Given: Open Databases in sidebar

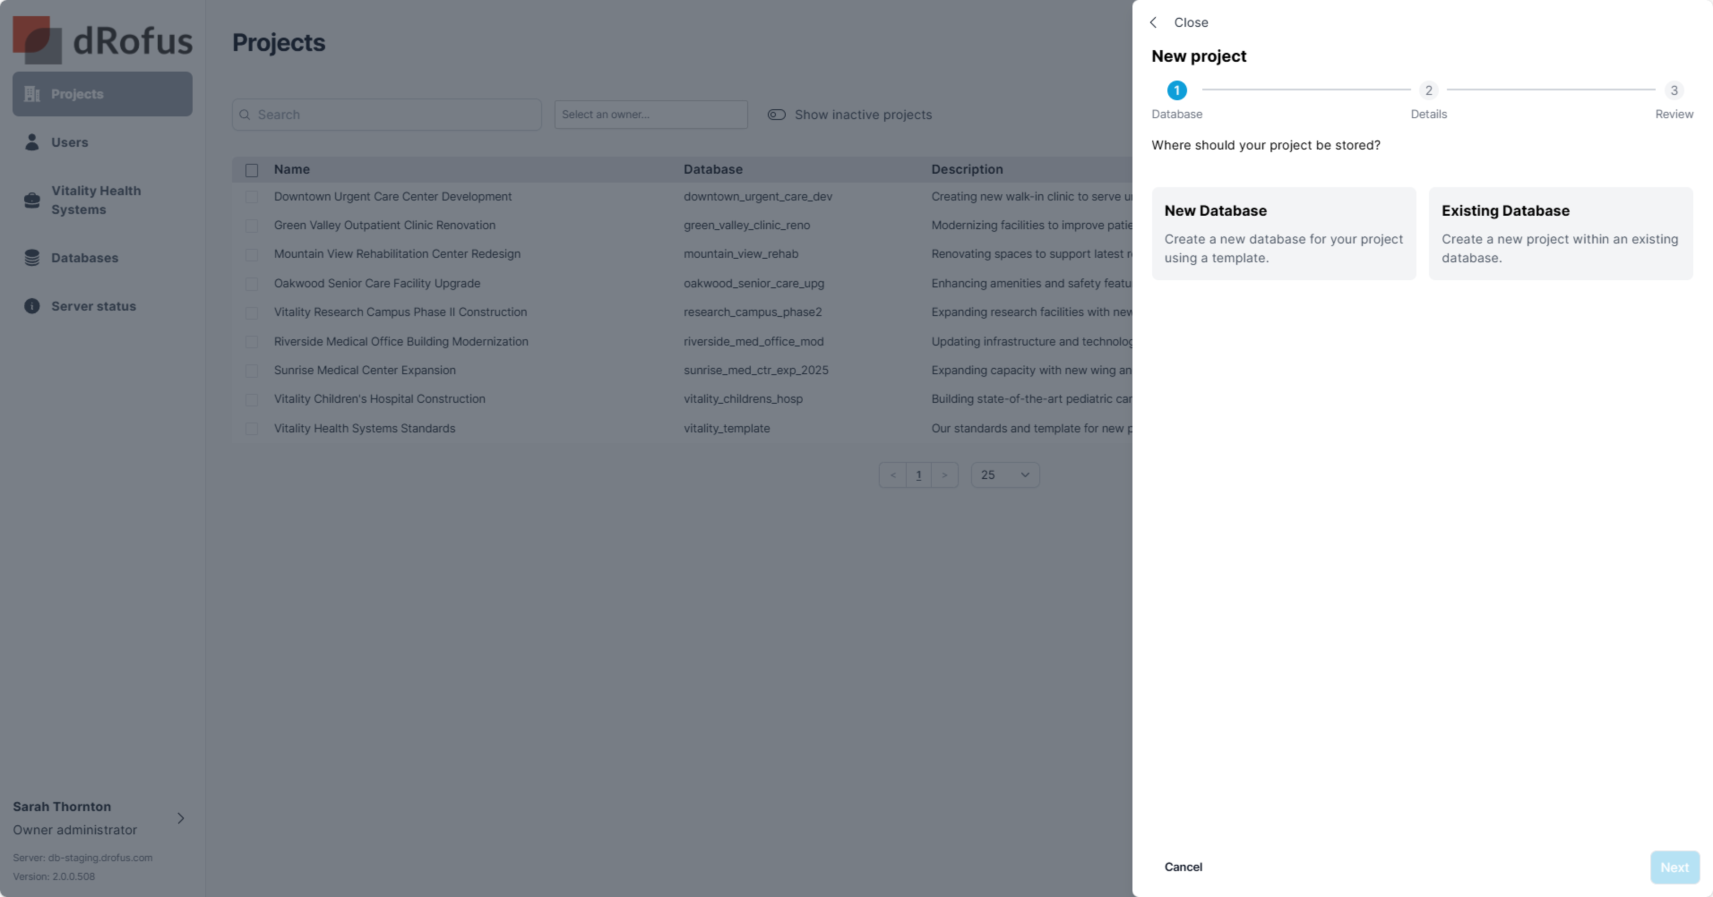Looking at the screenshot, I should pos(103,258).
